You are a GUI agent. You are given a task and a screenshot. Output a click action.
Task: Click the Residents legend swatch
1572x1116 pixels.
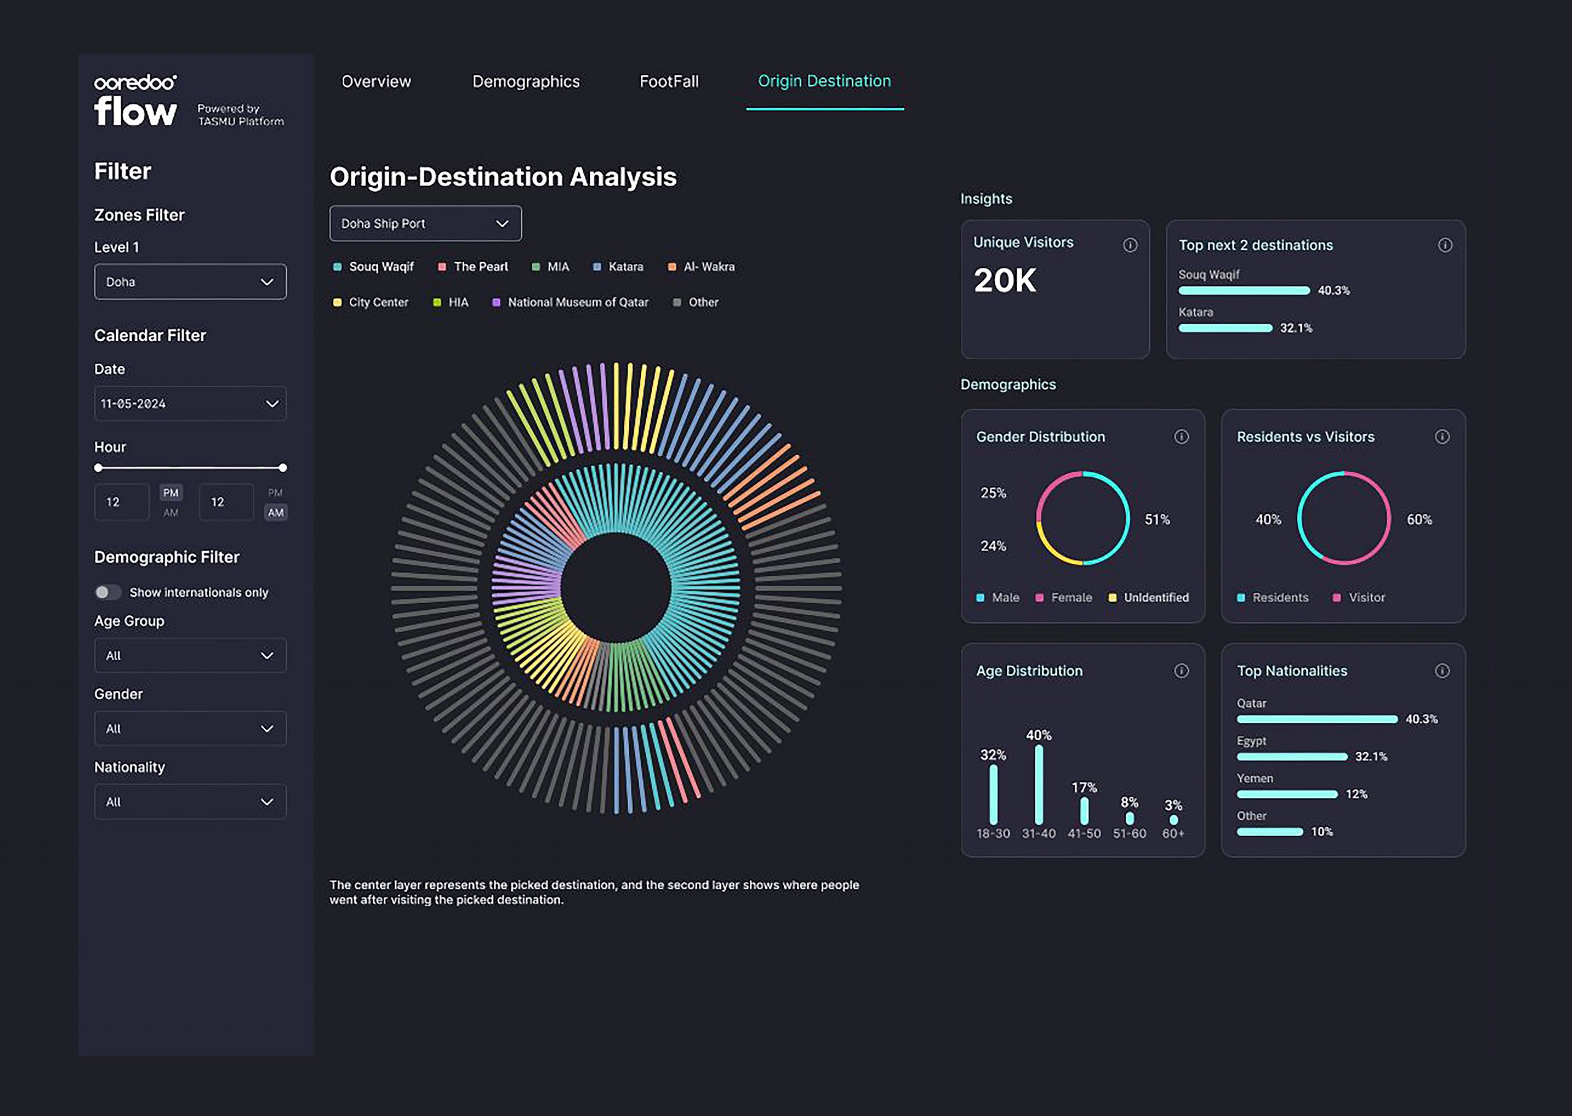(x=1241, y=598)
